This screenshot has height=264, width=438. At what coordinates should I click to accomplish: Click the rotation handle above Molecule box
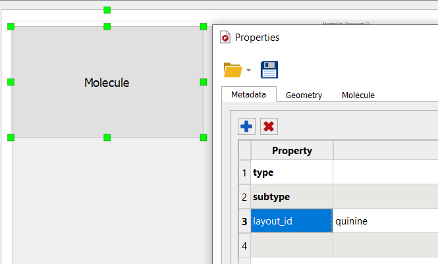(x=107, y=10)
